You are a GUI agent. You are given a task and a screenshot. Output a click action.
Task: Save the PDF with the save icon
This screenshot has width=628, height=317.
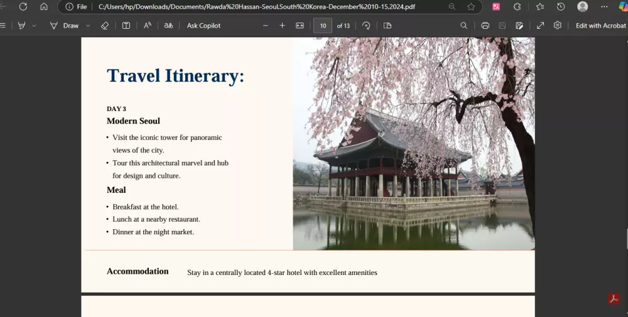[x=502, y=26]
